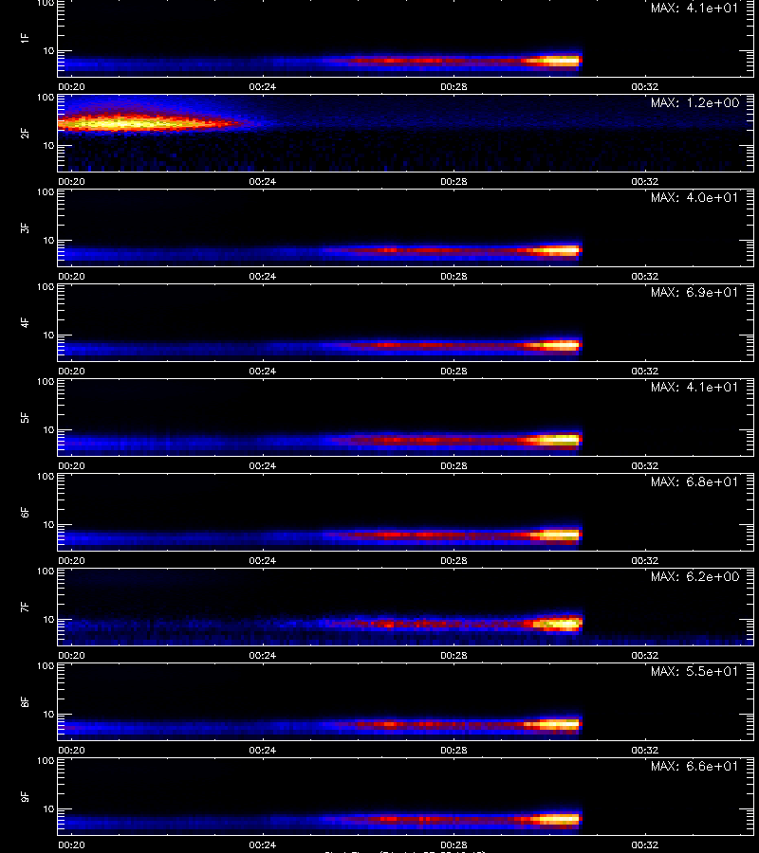
Task: Click the 6F panel axis label above 7F
Action: click(x=25, y=512)
